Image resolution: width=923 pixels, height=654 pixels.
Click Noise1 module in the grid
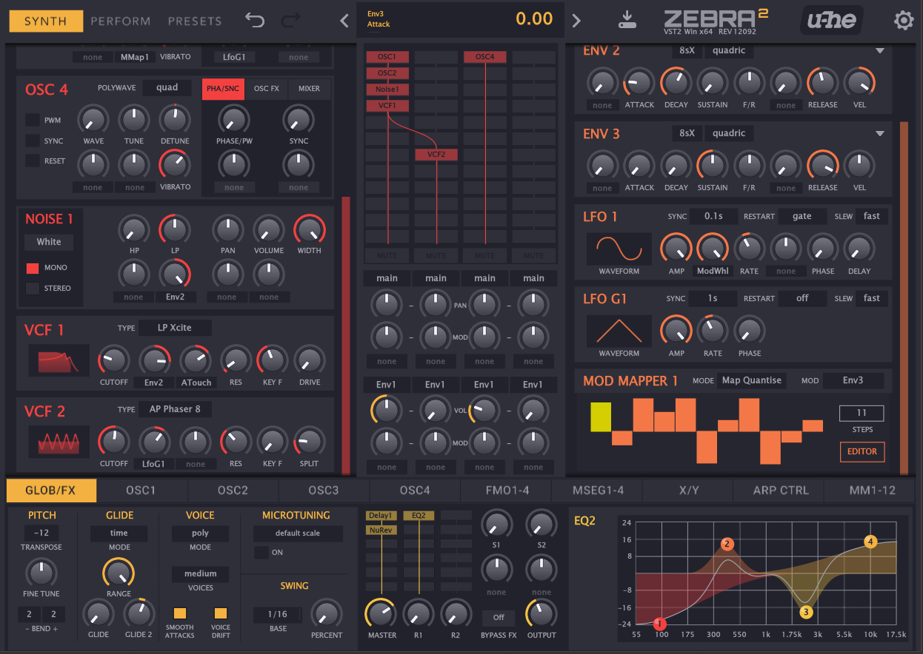tap(387, 90)
